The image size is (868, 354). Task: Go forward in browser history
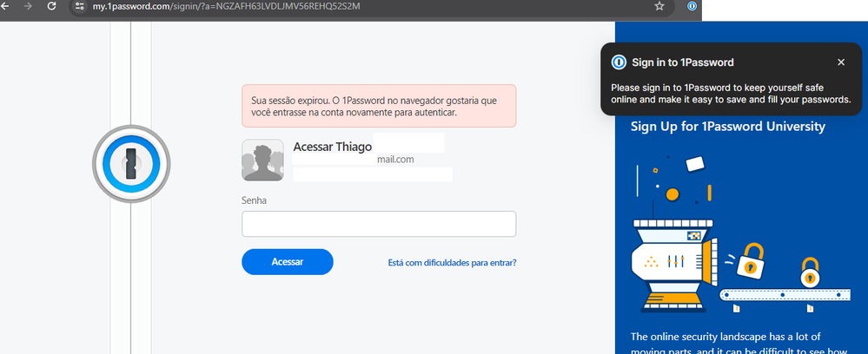pos(27,6)
